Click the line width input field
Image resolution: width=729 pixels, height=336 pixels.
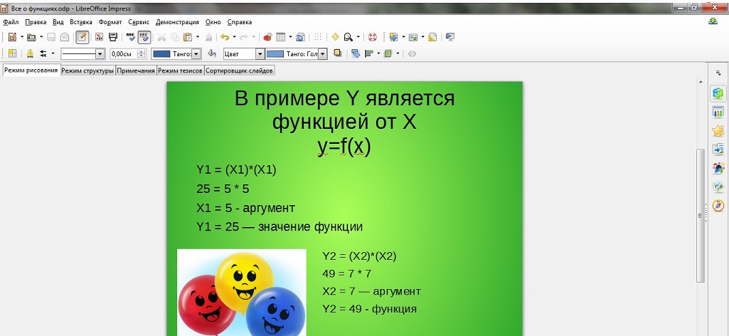click(123, 54)
